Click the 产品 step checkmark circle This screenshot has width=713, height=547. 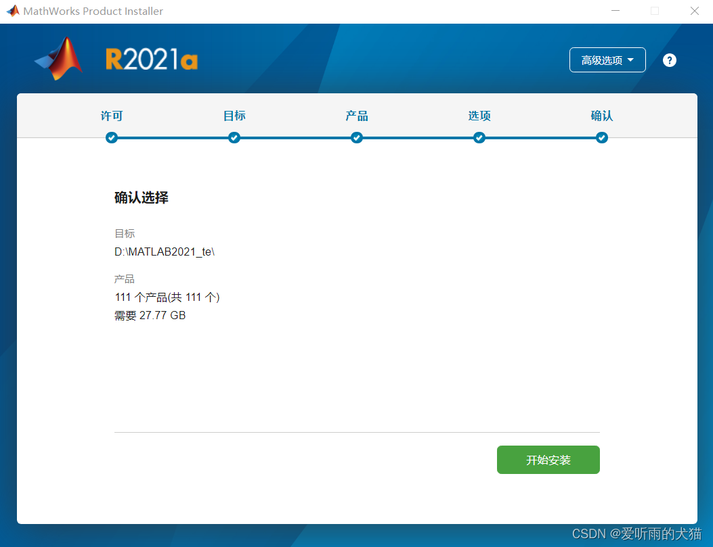tap(356, 137)
